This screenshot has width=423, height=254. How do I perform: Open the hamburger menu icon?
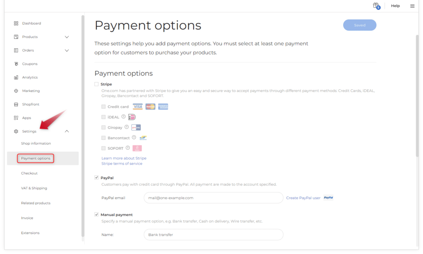click(412, 6)
